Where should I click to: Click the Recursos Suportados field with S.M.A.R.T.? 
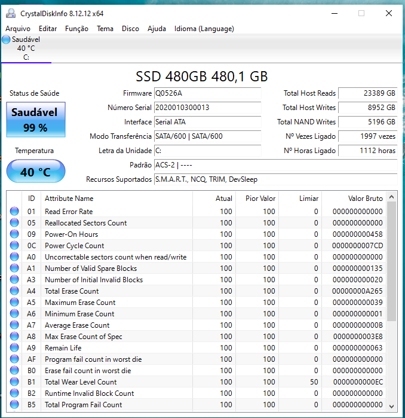tap(275, 179)
